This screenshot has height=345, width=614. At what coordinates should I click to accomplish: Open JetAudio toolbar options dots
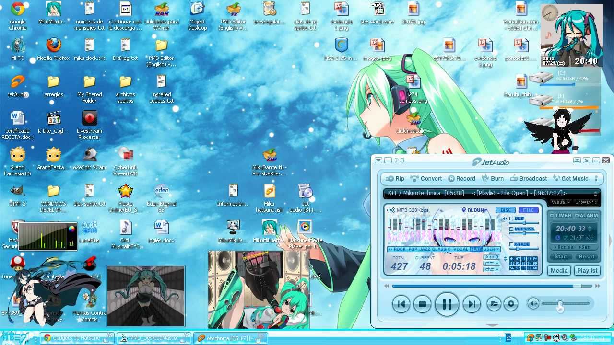click(x=596, y=178)
